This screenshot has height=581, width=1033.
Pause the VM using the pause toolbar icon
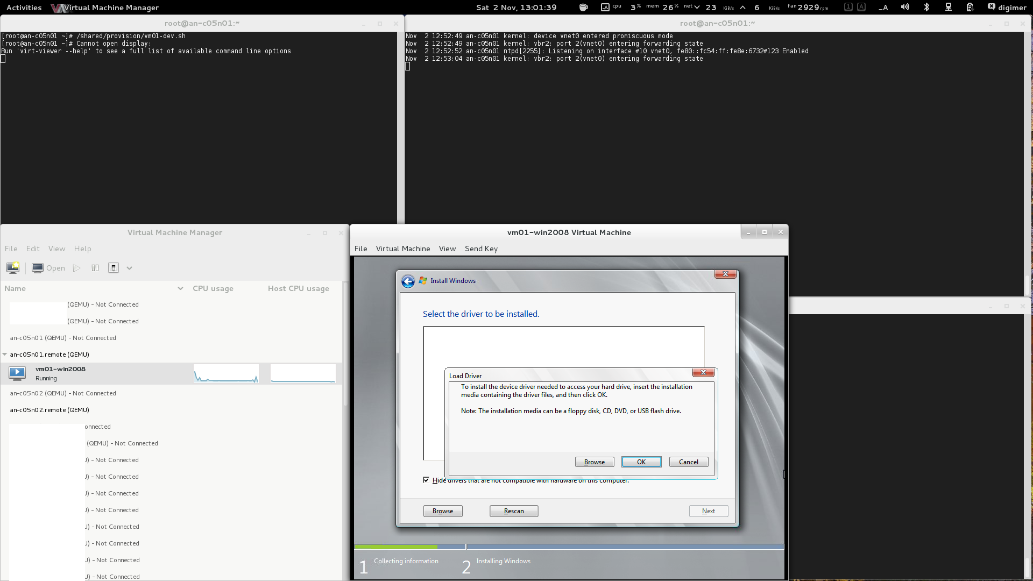(95, 268)
